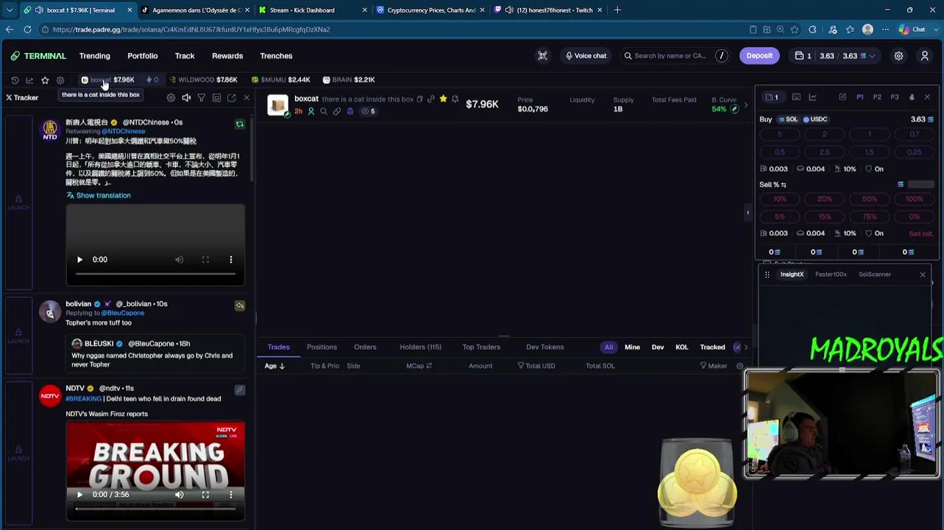Open the Rewards menu
This screenshot has height=530, width=944.
(x=227, y=56)
